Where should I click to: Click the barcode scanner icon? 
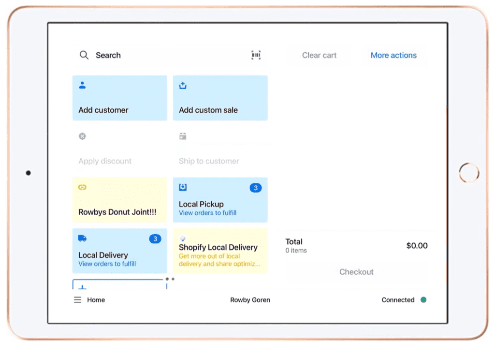tap(256, 55)
